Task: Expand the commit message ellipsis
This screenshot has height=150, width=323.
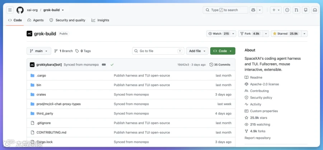Action: click(104, 65)
